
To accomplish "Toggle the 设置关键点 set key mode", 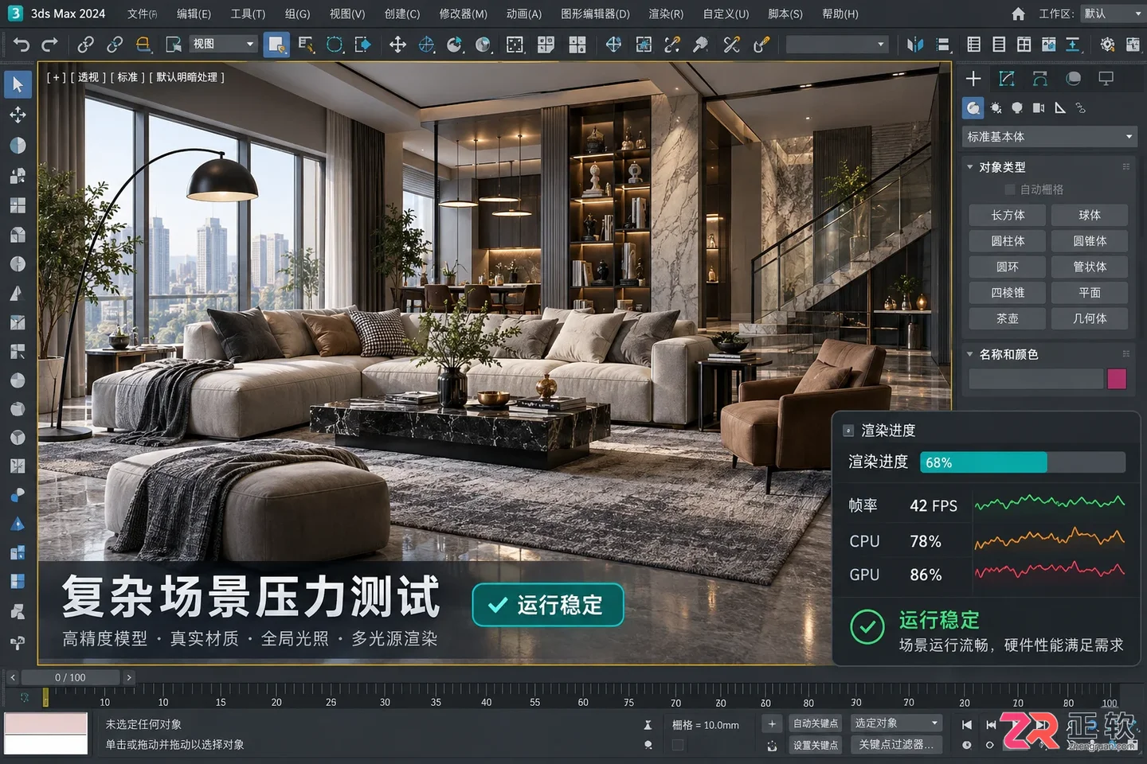I will point(815,745).
